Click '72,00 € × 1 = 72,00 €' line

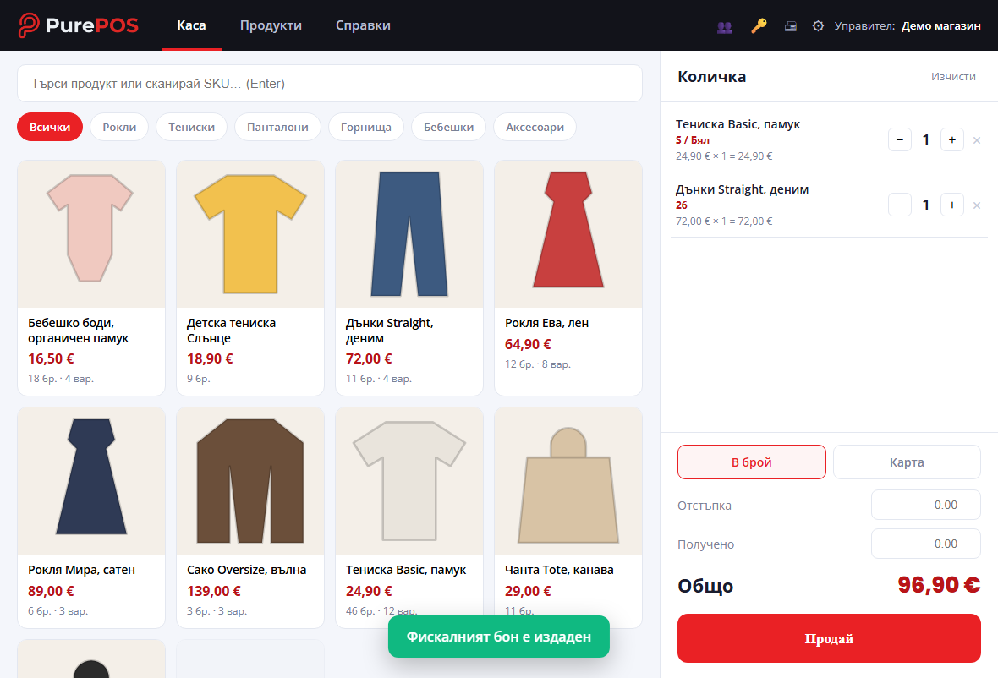724,221
